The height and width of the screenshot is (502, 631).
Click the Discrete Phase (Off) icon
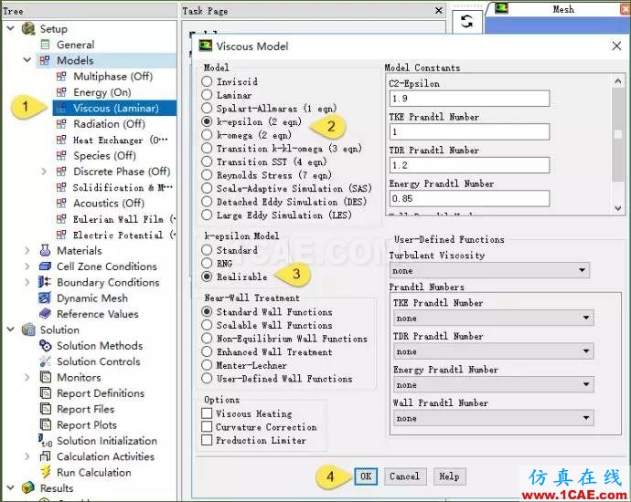pos(61,172)
